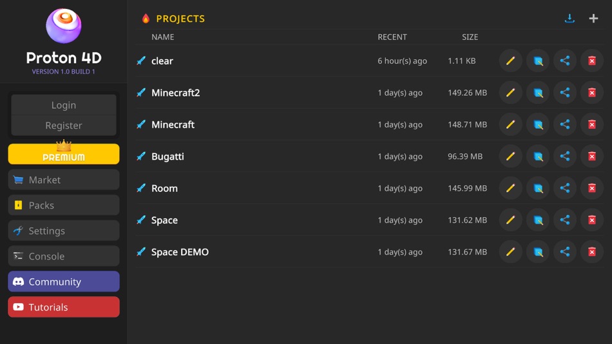612x344 pixels.
Task: Share the Room project
Action: point(565,188)
